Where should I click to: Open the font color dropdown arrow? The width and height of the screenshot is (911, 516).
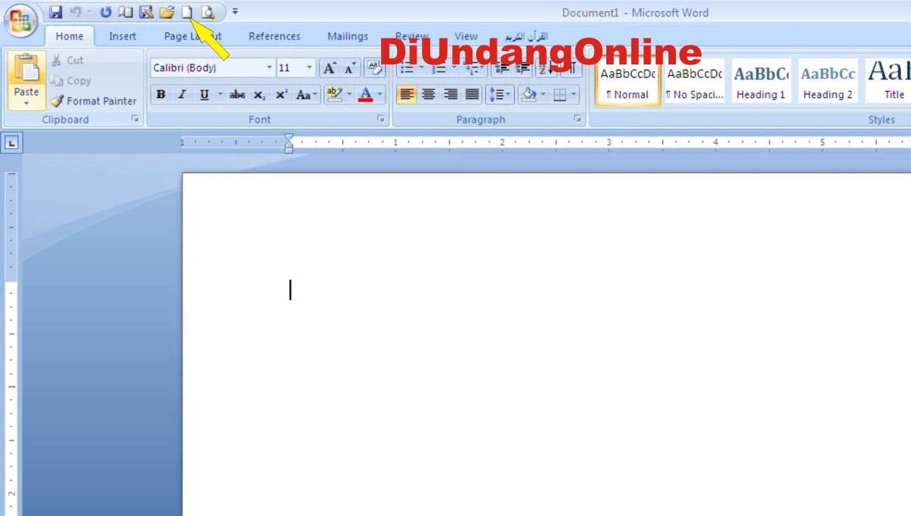point(380,94)
